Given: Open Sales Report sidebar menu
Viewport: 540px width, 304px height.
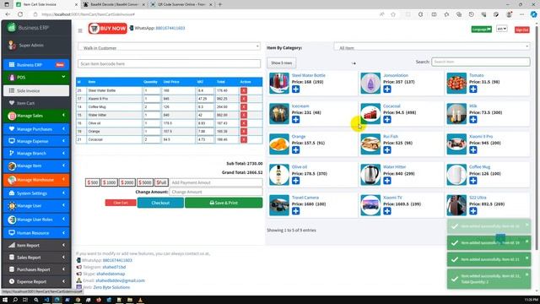Looking at the screenshot, I should (x=36, y=258).
